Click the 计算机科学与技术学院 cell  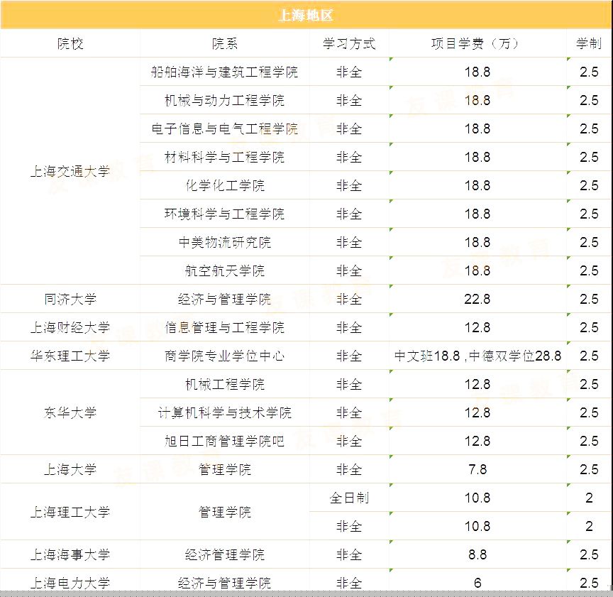coord(225,413)
